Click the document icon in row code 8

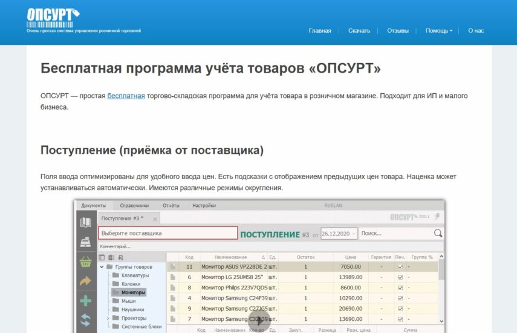(173, 288)
